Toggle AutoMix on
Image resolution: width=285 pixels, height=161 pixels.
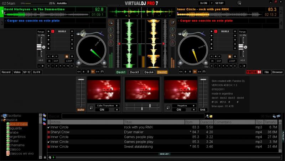click(62, 3)
